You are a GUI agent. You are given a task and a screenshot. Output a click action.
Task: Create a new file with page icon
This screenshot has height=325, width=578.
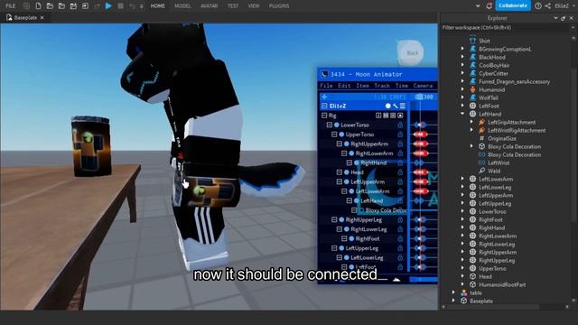38,6
